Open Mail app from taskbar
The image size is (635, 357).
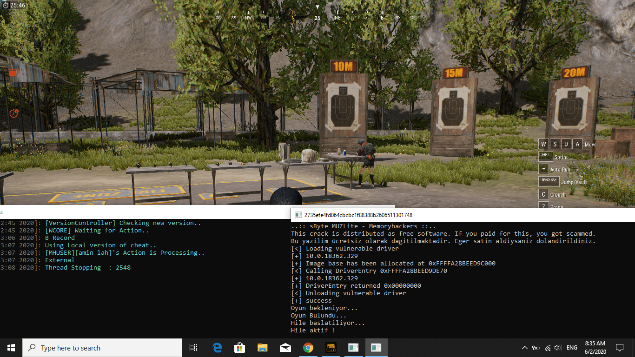tap(285, 348)
